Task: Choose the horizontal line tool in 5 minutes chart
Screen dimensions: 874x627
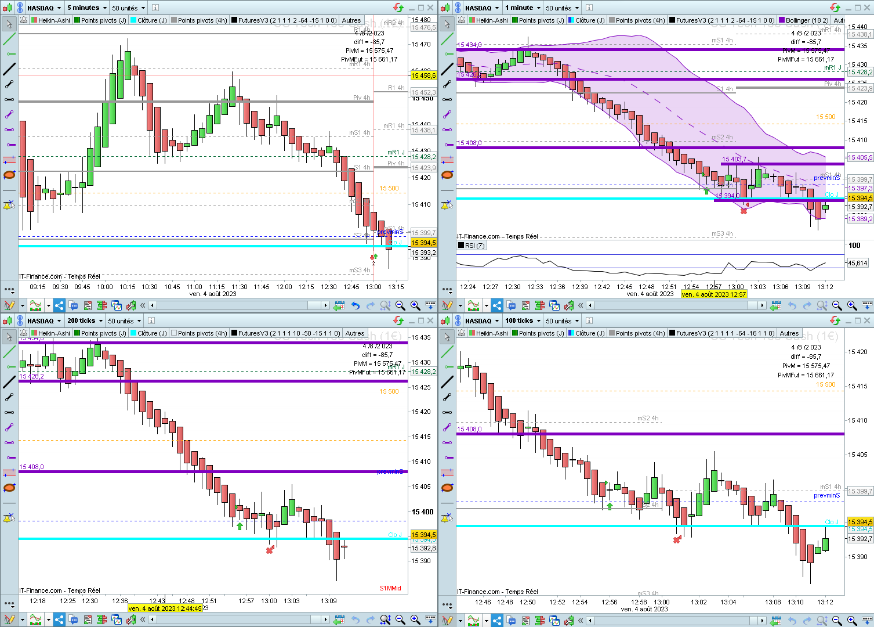Action: tap(9, 190)
